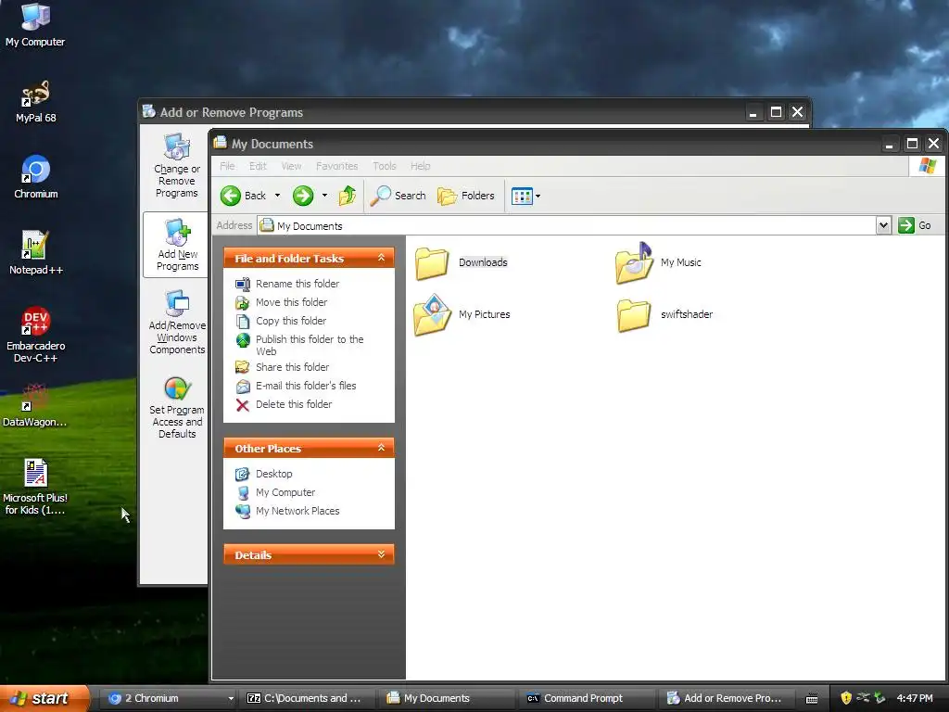The width and height of the screenshot is (949, 712).
Task: Open the 2 Chromium taskbar group
Action: (x=169, y=698)
